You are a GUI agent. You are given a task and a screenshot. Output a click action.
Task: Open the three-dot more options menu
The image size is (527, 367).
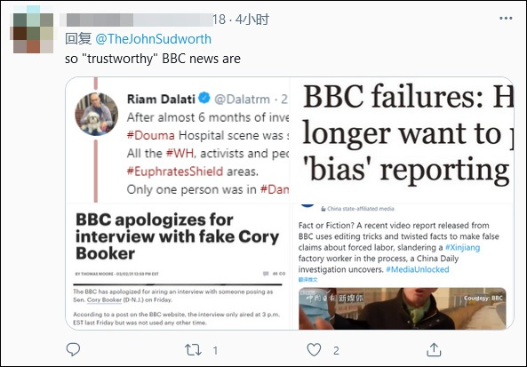(x=506, y=18)
